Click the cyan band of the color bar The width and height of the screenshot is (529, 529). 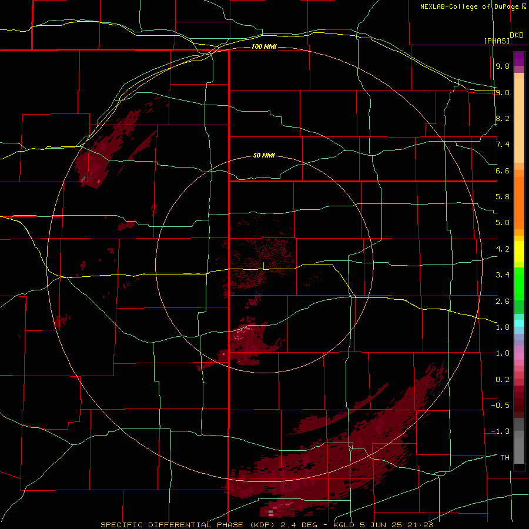519,323
